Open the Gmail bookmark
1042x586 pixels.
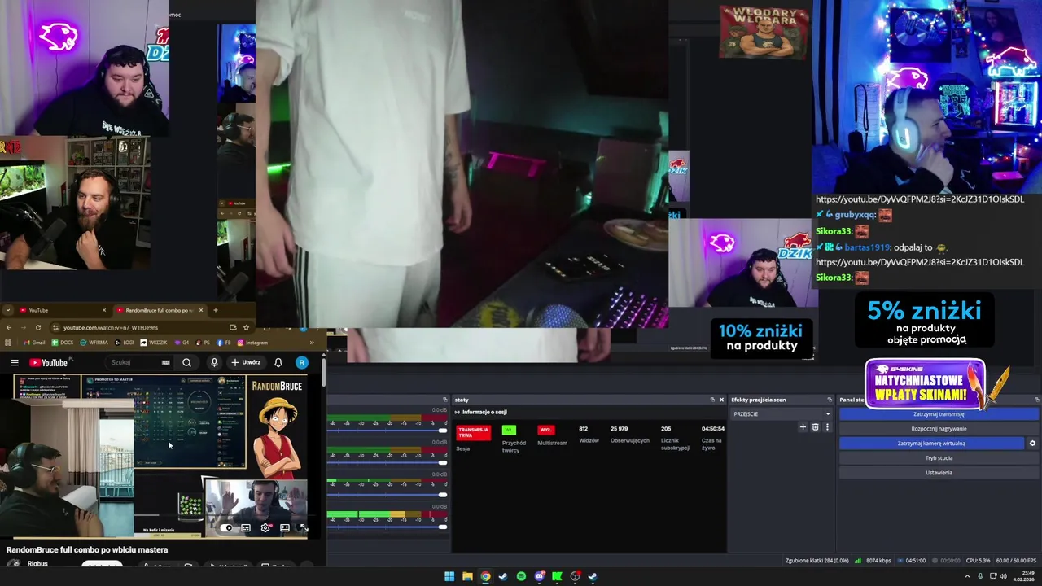point(34,343)
